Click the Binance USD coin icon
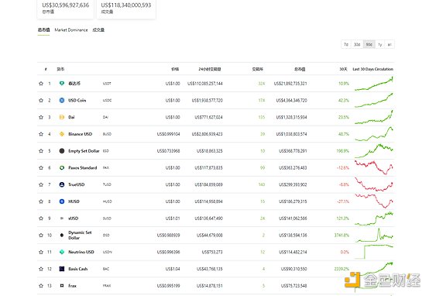Screen dimensions: 429x296 pos(62,134)
